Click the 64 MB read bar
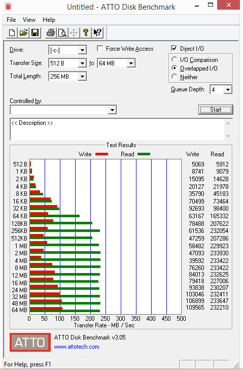This screenshot has width=243, height=370. click(65, 311)
